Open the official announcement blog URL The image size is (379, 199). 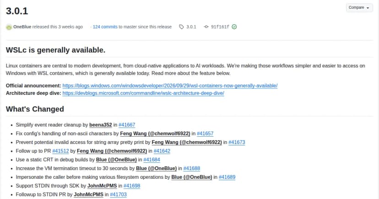(x=170, y=86)
